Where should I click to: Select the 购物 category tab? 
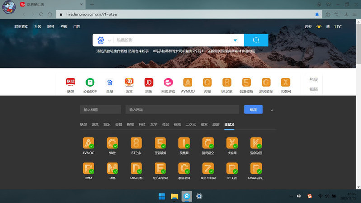[130, 124]
